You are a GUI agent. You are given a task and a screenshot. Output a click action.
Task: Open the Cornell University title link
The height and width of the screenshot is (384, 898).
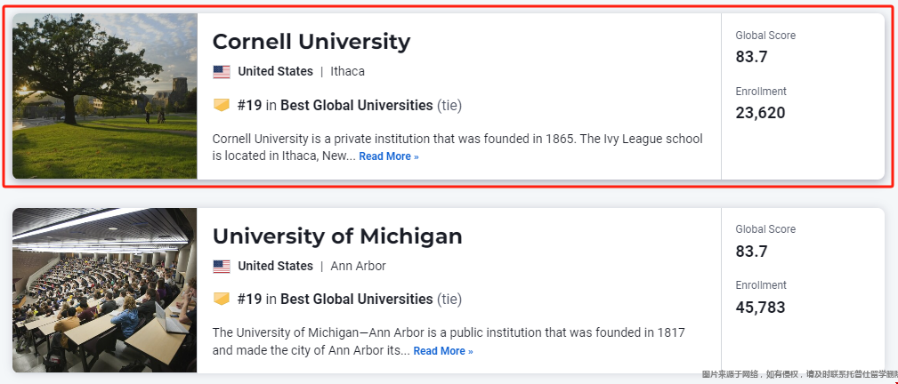311,42
